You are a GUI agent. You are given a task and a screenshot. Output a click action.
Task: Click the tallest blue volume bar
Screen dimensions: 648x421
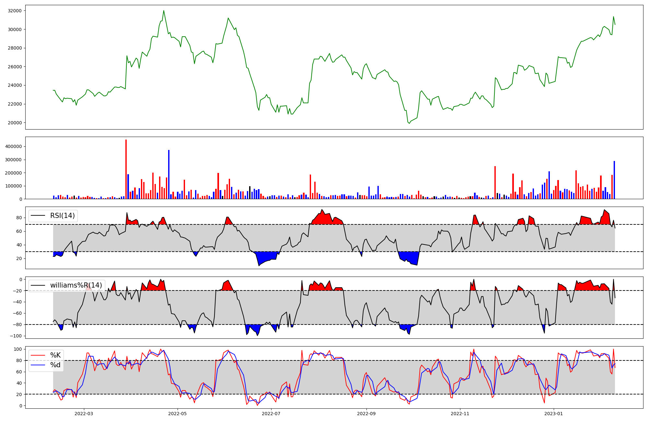pos(169,175)
